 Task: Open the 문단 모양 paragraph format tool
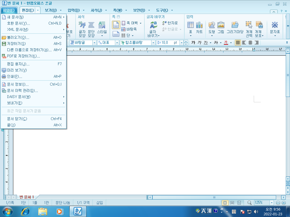(91, 29)
